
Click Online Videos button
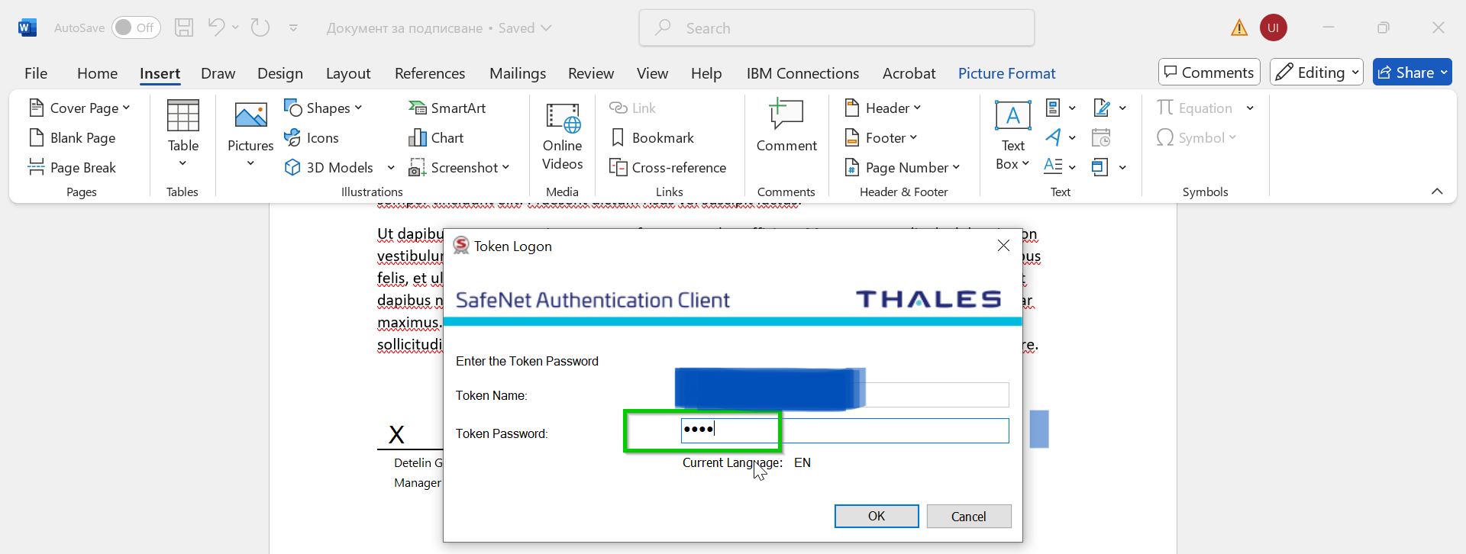pyautogui.click(x=563, y=137)
